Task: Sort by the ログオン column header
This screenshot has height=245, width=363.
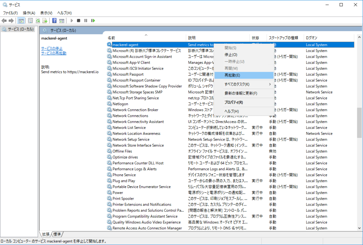Action: (x=329, y=38)
